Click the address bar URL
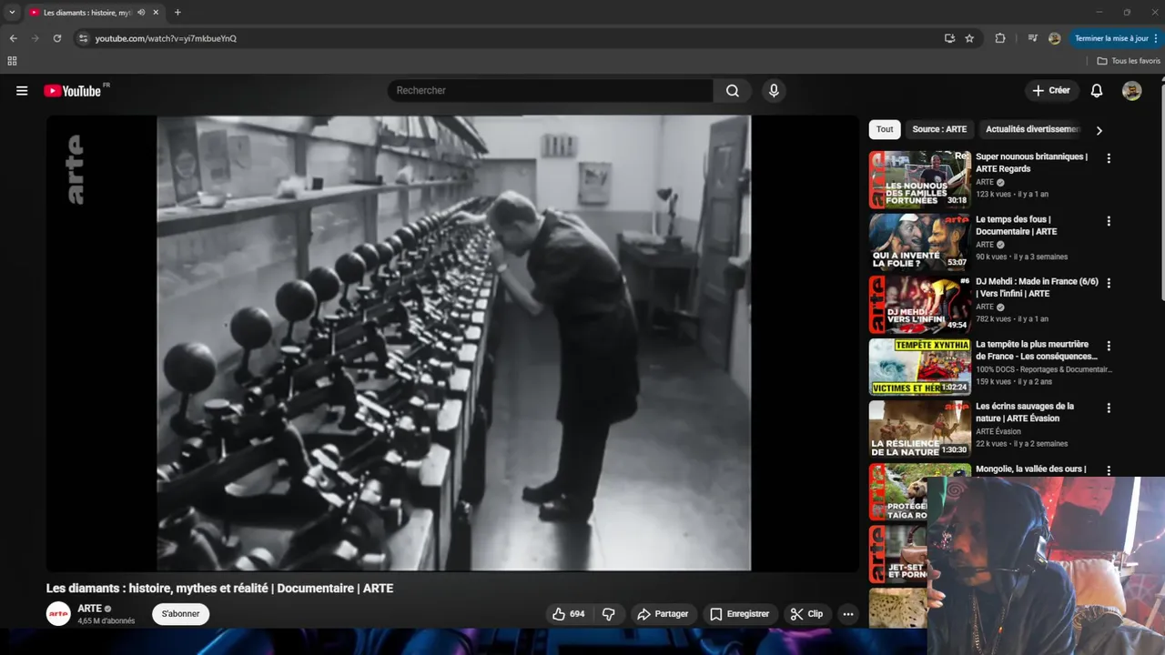 pyautogui.click(x=166, y=38)
